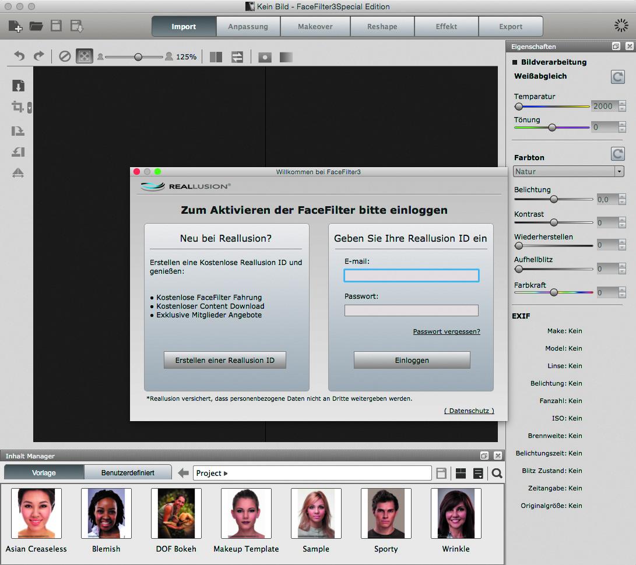
Task: Select the Vorlage content tab
Action: point(44,472)
